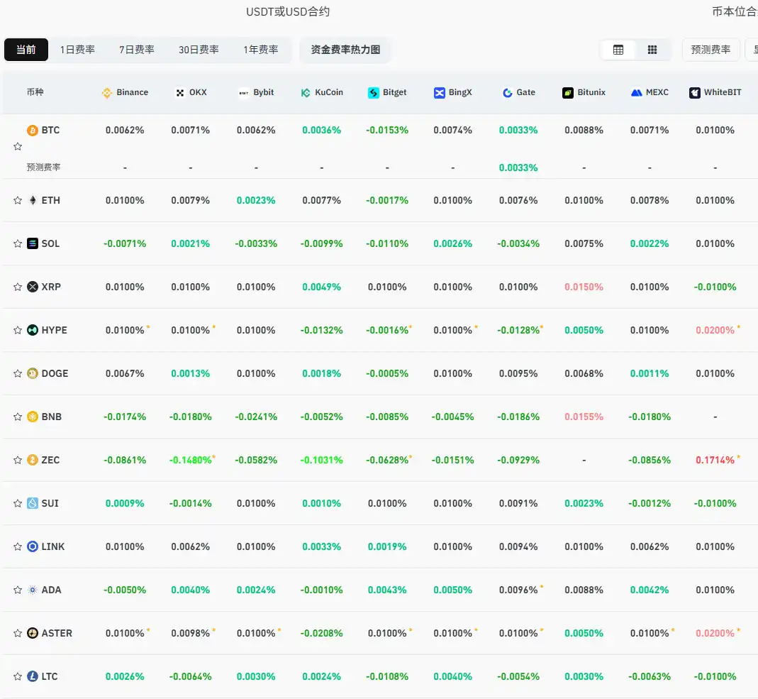Select the Binance exchange column logo

click(x=107, y=92)
